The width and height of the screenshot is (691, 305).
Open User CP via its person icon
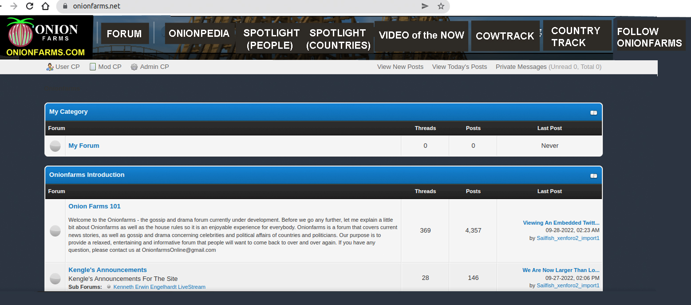point(50,67)
